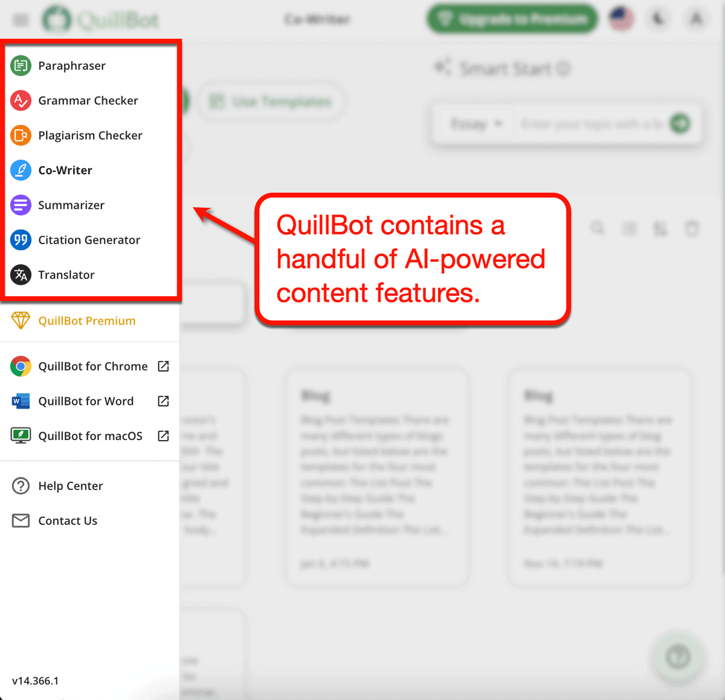Collapse the sidebar using the hamburger icon
The width and height of the screenshot is (725, 700).
[x=20, y=19]
